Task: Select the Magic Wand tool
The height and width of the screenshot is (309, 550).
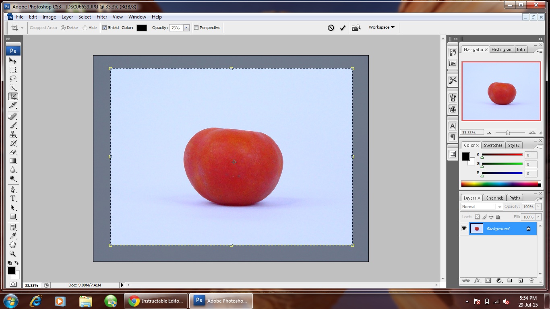Action: pos(13,87)
